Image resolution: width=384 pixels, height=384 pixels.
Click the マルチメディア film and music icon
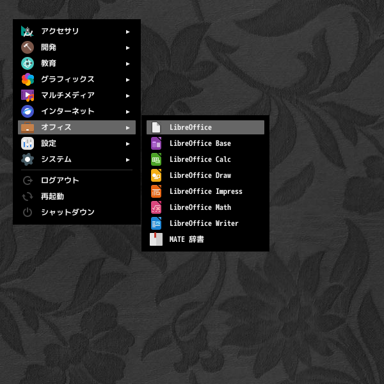(x=28, y=95)
